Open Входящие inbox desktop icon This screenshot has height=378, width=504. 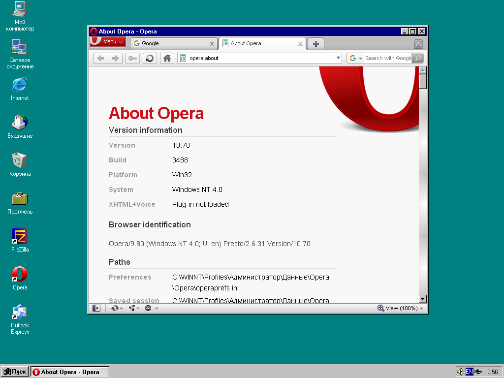point(20,126)
